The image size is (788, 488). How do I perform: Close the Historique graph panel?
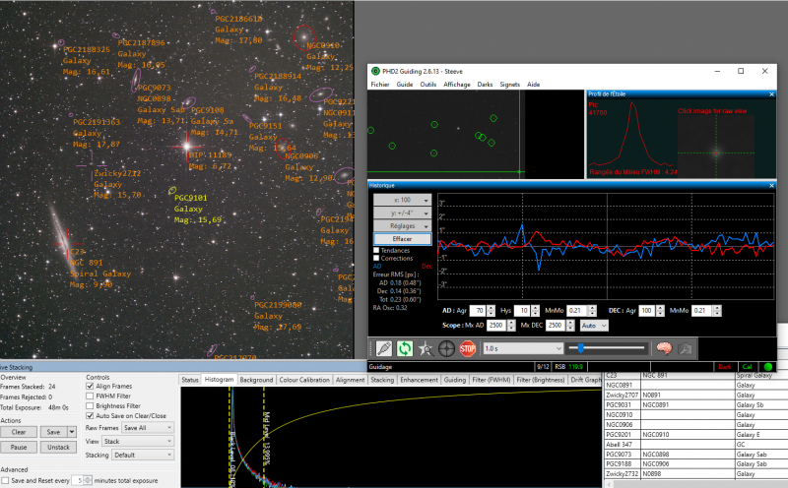tap(771, 185)
